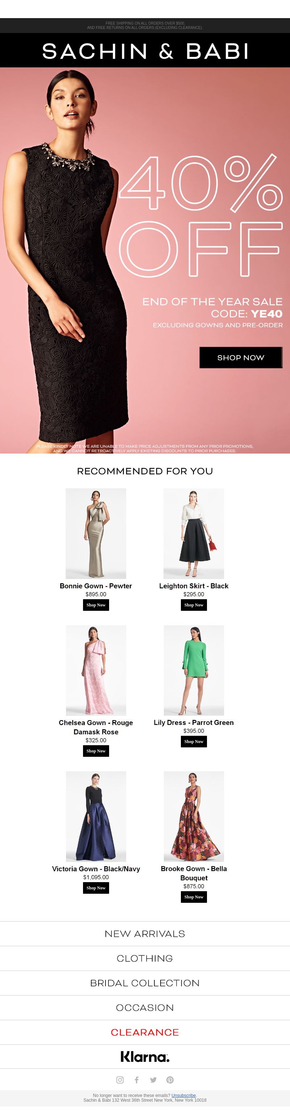Shop Now under Lily Dress Parrot Green
The width and height of the screenshot is (290, 1114).
pyautogui.click(x=194, y=741)
